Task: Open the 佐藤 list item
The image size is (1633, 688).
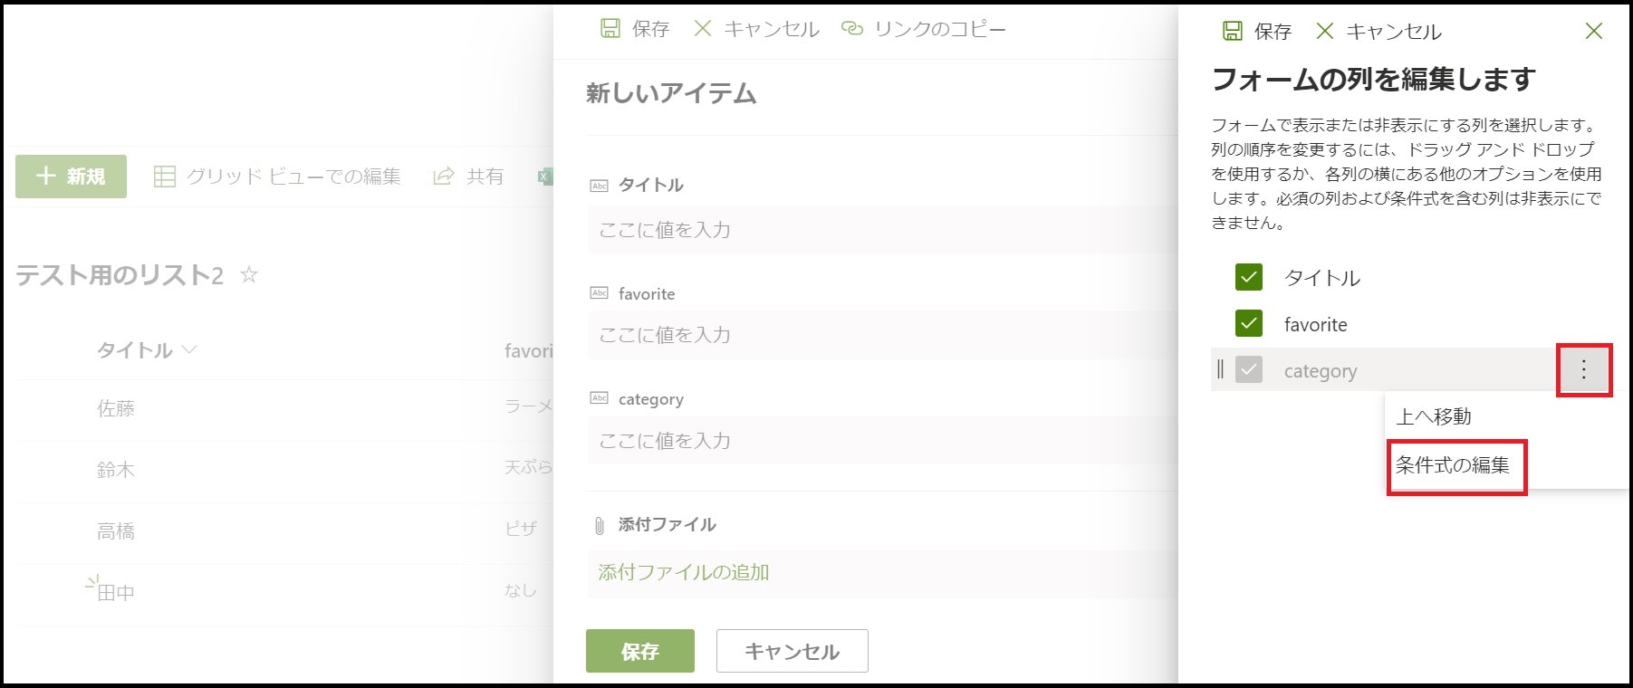Action: (x=116, y=409)
